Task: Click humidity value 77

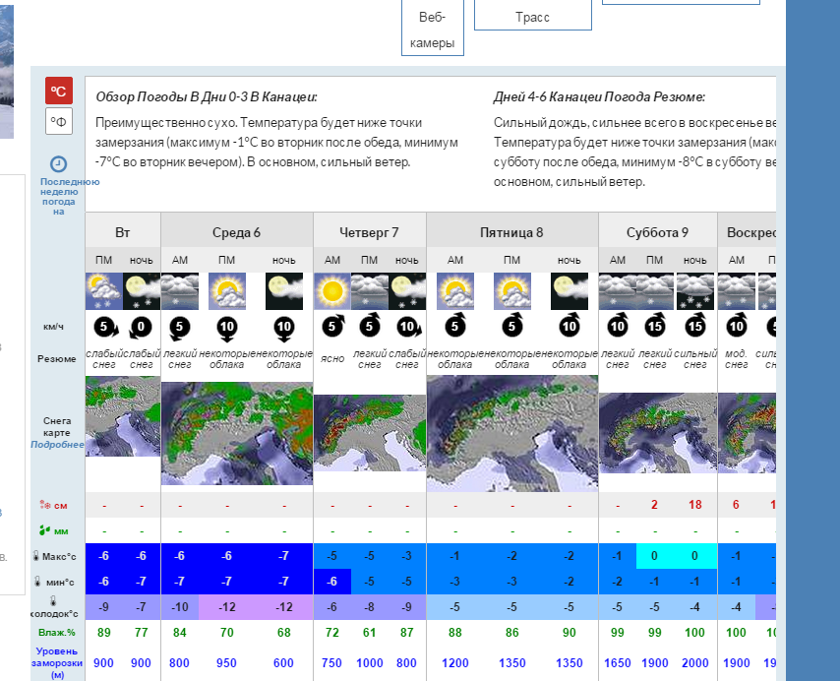Action: pyautogui.click(x=142, y=633)
